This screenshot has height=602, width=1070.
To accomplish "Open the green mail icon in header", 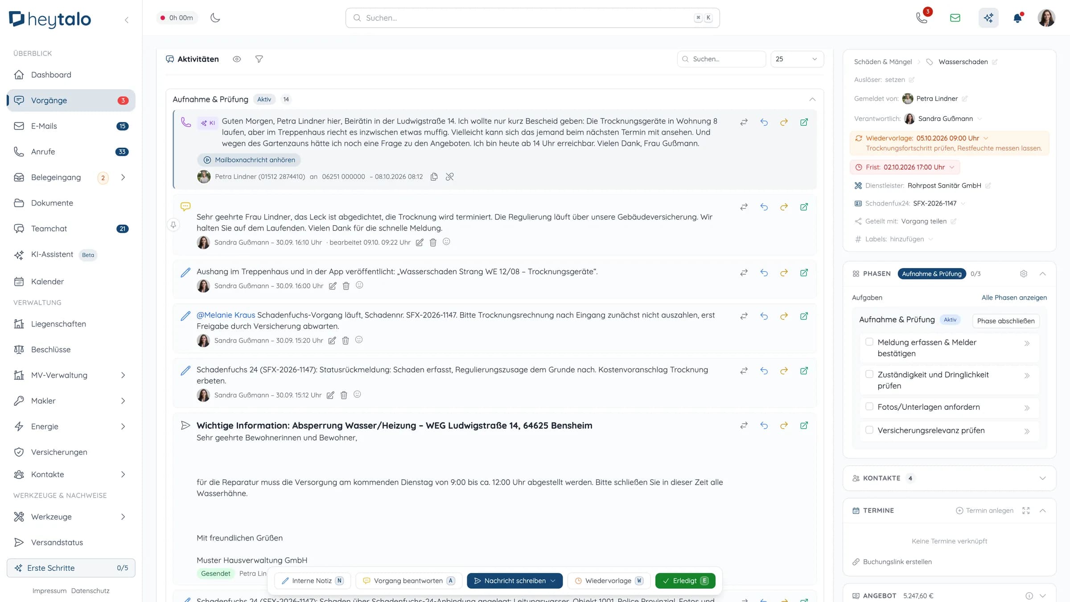I will (x=955, y=18).
